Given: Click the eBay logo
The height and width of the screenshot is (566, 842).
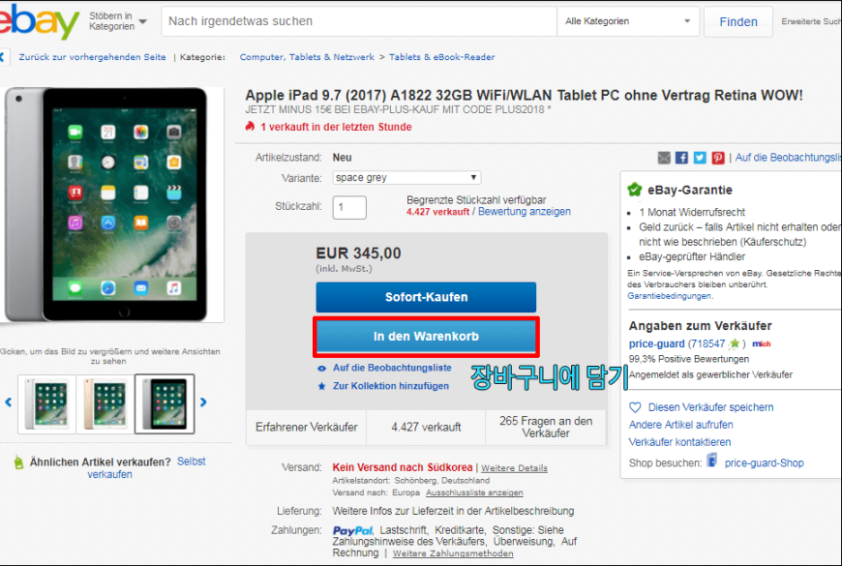Looking at the screenshot, I should click(x=39, y=20).
